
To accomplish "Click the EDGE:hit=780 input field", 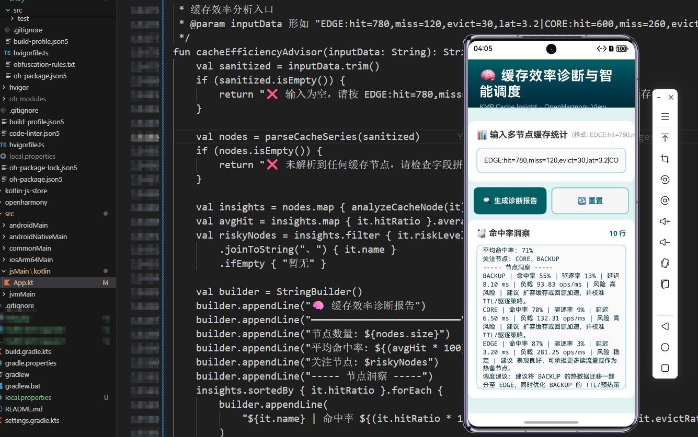I will click(x=551, y=160).
